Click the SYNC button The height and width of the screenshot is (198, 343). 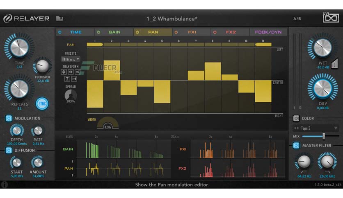pos(42,103)
